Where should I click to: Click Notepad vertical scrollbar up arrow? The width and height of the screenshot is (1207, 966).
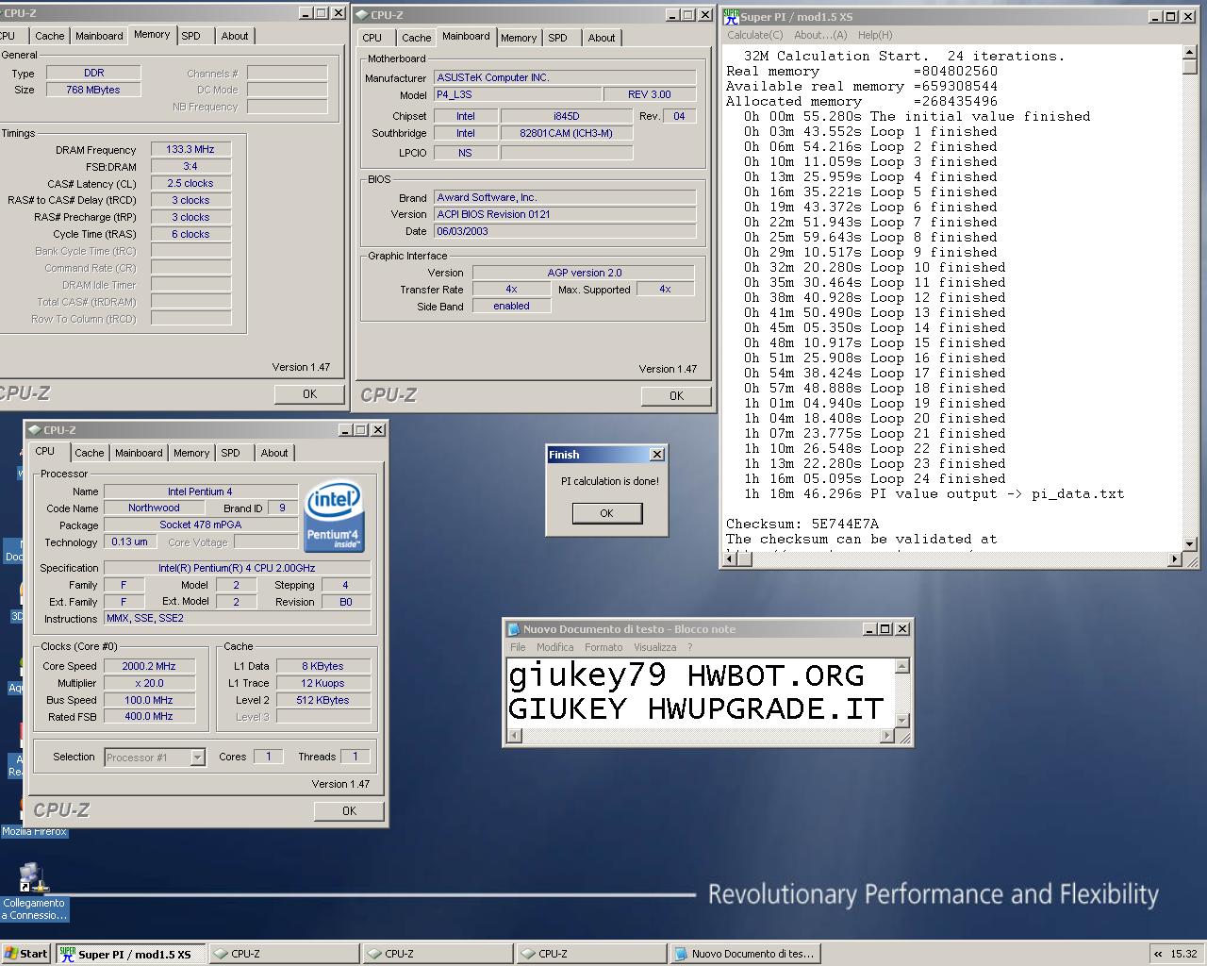(x=901, y=666)
